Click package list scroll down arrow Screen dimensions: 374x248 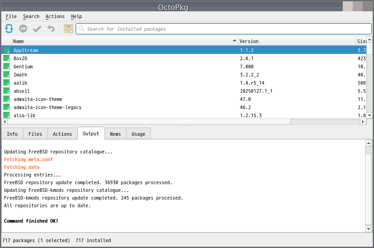point(369,115)
